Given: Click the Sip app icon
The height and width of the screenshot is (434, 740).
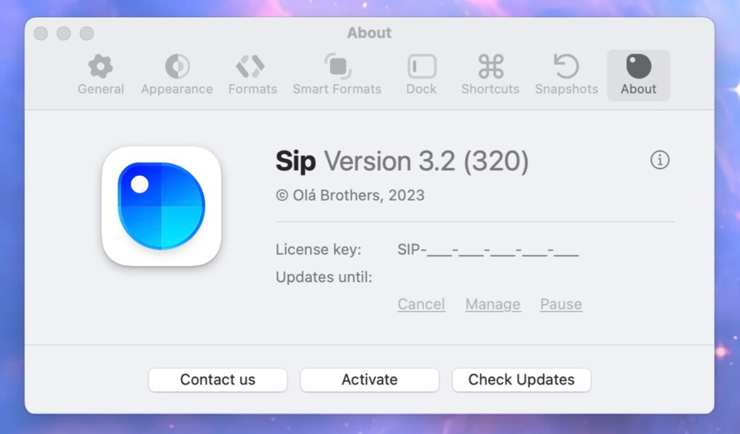Looking at the screenshot, I should (161, 206).
